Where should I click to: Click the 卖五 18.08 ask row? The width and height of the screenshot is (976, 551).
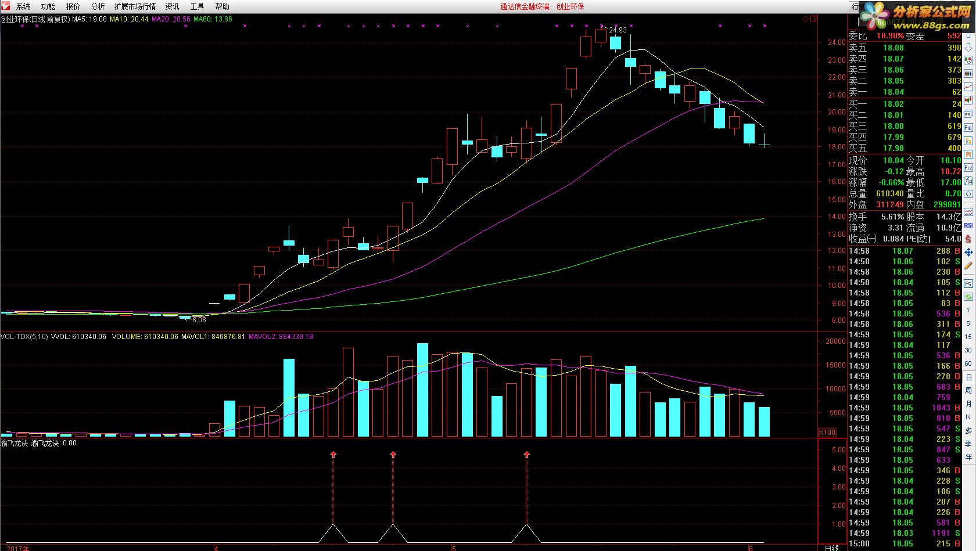905,48
